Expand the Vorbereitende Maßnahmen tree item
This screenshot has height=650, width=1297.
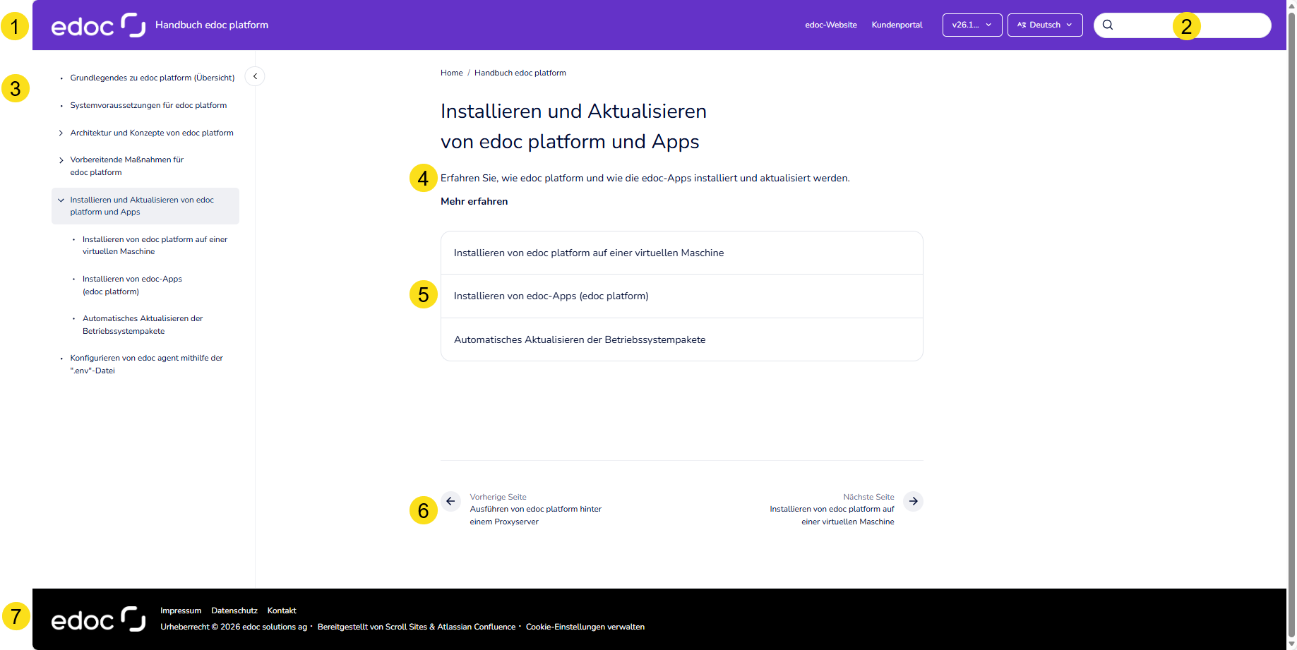60,160
